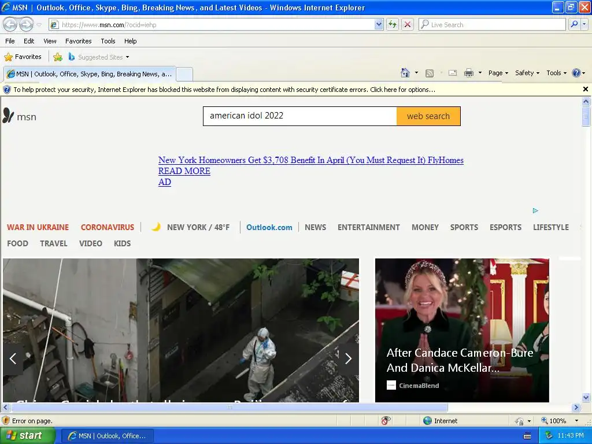Click the READ MORE link
This screenshot has height=444, width=592.
[x=184, y=171]
